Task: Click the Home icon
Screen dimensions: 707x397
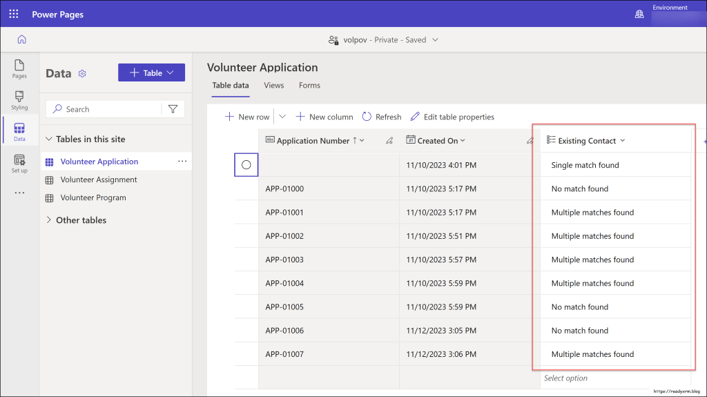Action: coord(21,39)
